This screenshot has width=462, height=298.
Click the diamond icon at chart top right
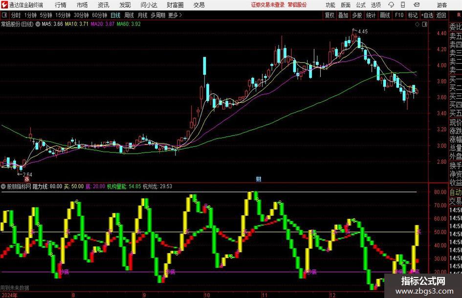coord(417,24)
